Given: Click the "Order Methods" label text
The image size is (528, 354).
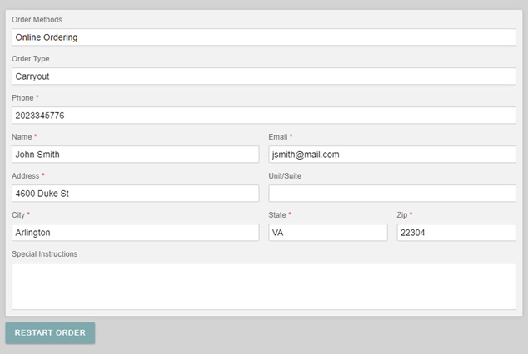Looking at the screenshot, I should [37, 20].
